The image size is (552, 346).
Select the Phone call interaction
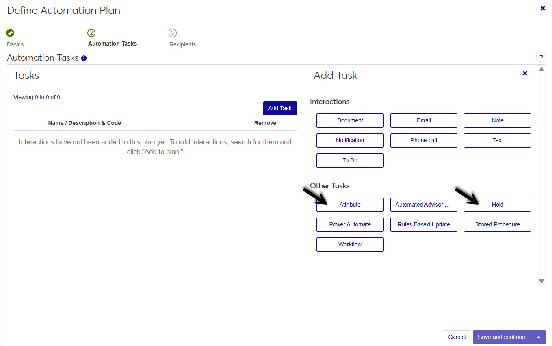pos(424,140)
